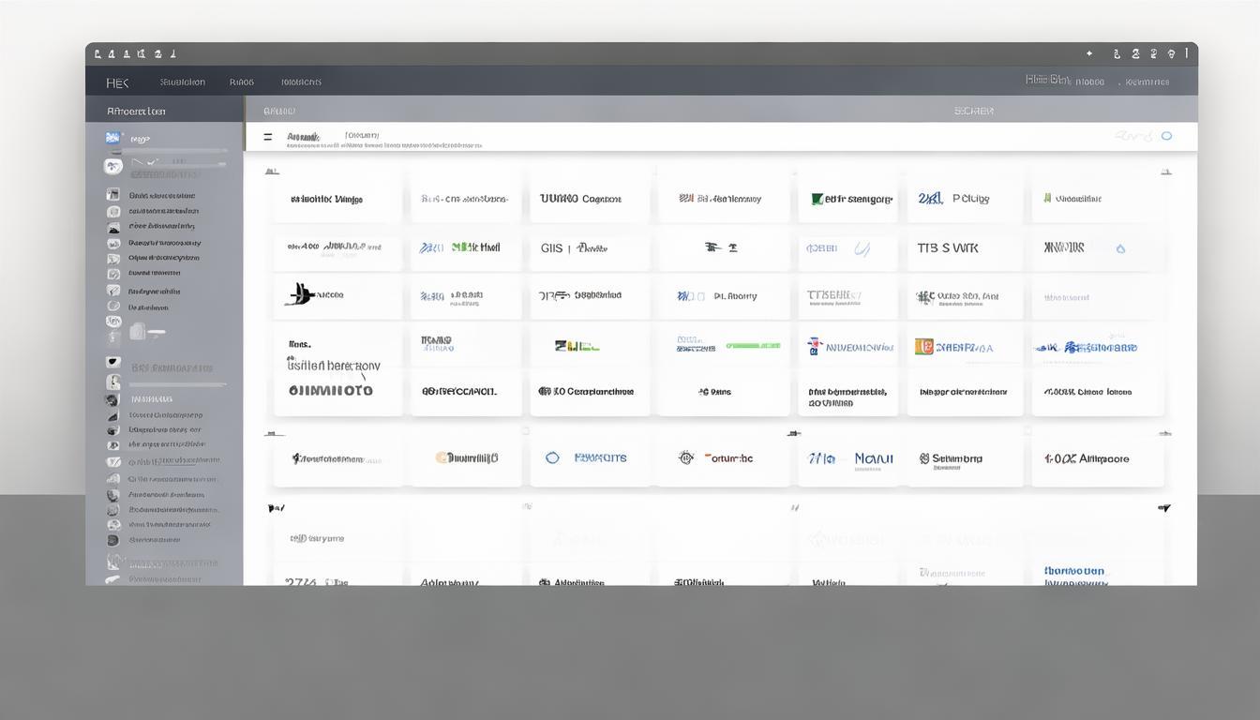Viewport: 1260px width, 720px height.
Task: Open the crosshair target icon card
Action: (x=686, y=458)
